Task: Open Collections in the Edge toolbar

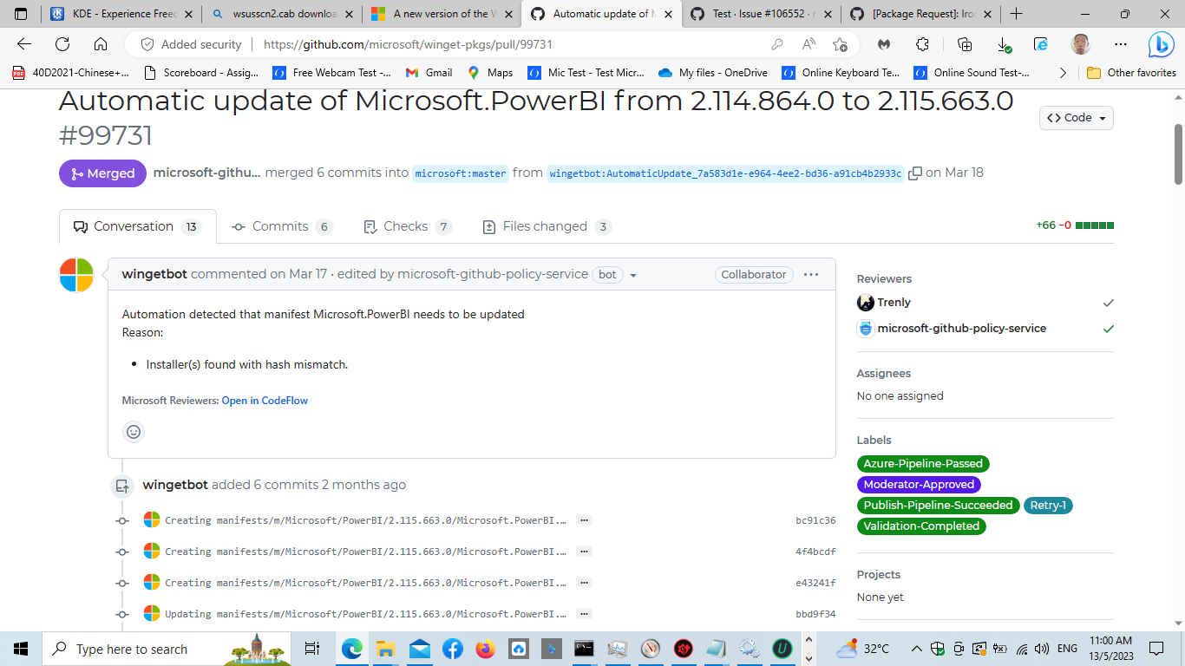Action: point(964,42)
